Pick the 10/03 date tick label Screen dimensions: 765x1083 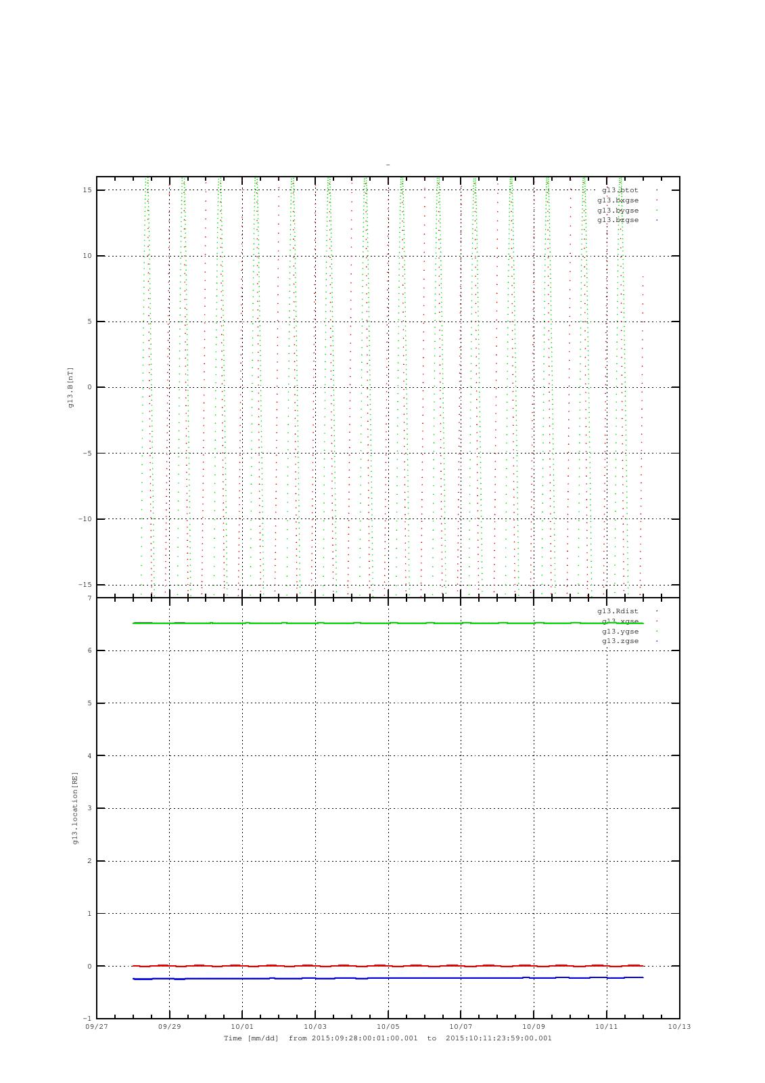click(x=315, y=1027)
